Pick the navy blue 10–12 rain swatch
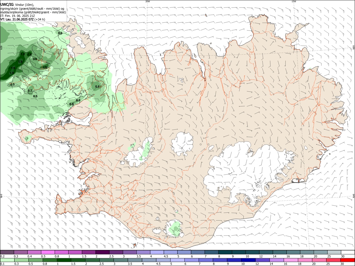The image size is (355, 266). pos(248,260)
